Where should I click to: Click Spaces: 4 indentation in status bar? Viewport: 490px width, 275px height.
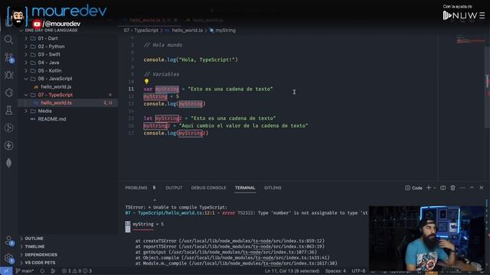coord(335,271)
